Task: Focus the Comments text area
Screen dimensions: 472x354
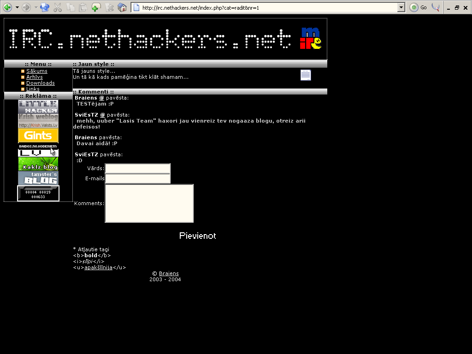Action: tap(149, 203)
